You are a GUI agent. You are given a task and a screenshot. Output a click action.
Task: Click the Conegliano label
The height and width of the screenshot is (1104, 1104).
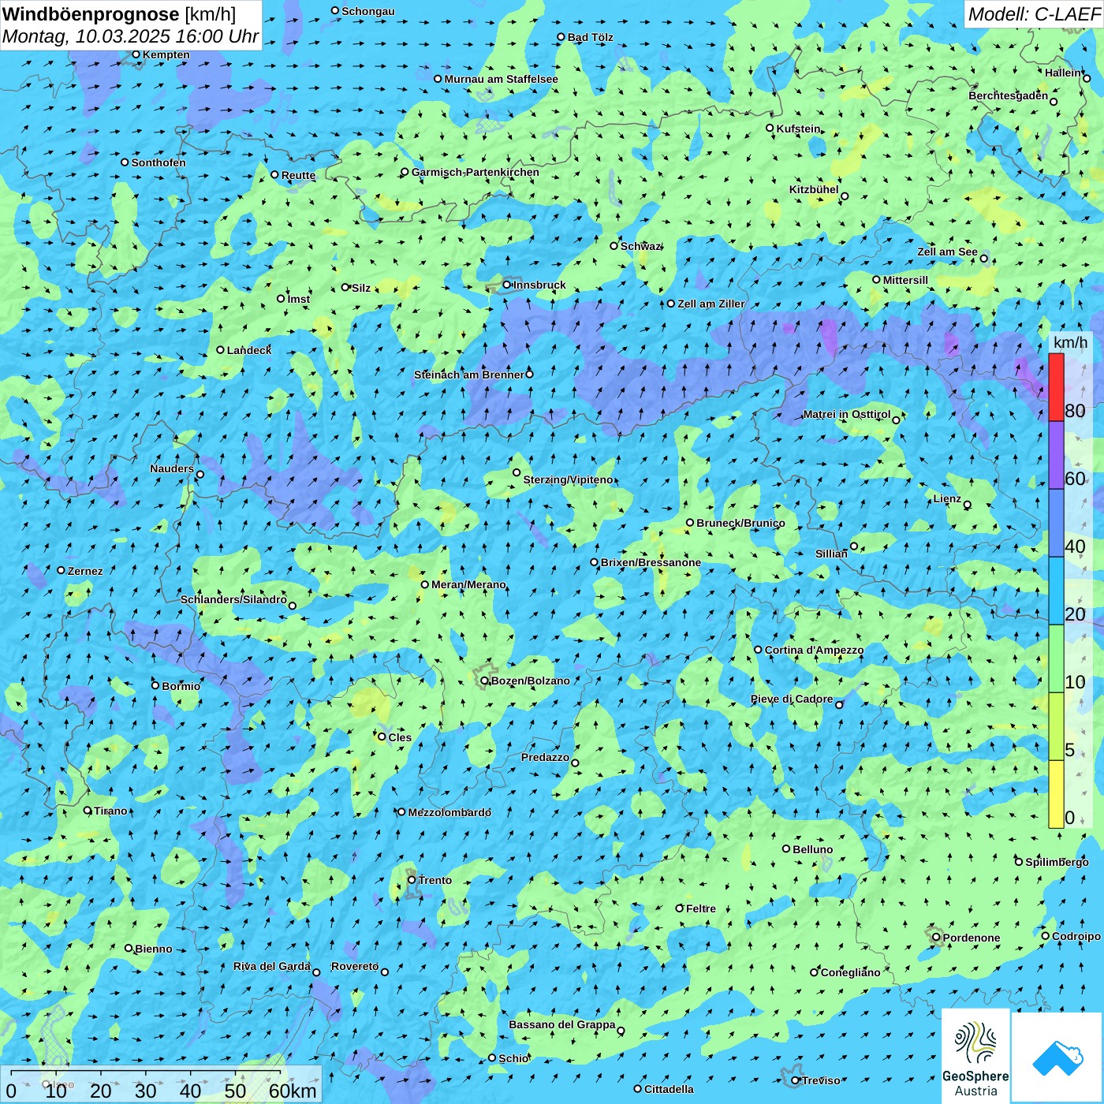point(850,972)
